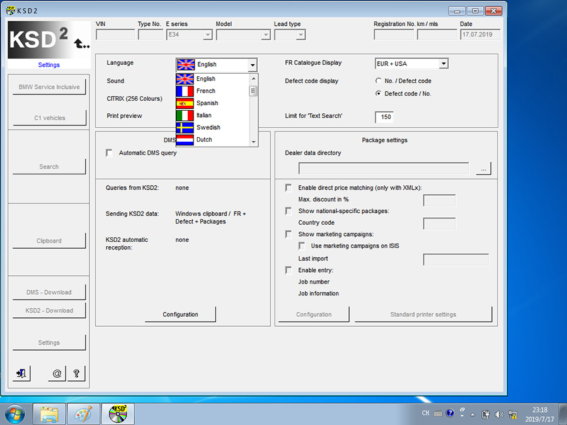Screen dimensions: 567x425
Task: Expand the FR Catalogue Display dropdown
Action: click(444, 64)
